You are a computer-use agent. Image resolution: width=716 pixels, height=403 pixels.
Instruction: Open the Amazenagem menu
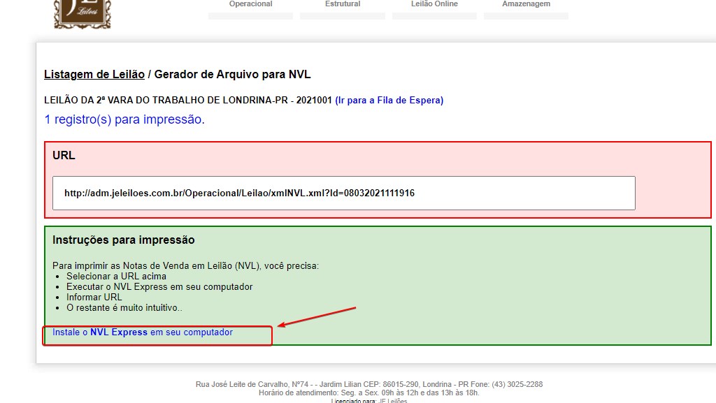526,5
